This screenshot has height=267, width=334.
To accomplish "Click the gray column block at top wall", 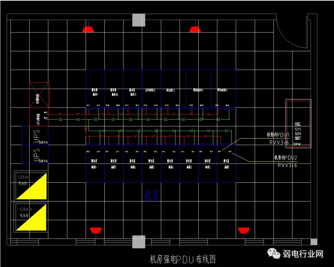I will pos(139,20).
